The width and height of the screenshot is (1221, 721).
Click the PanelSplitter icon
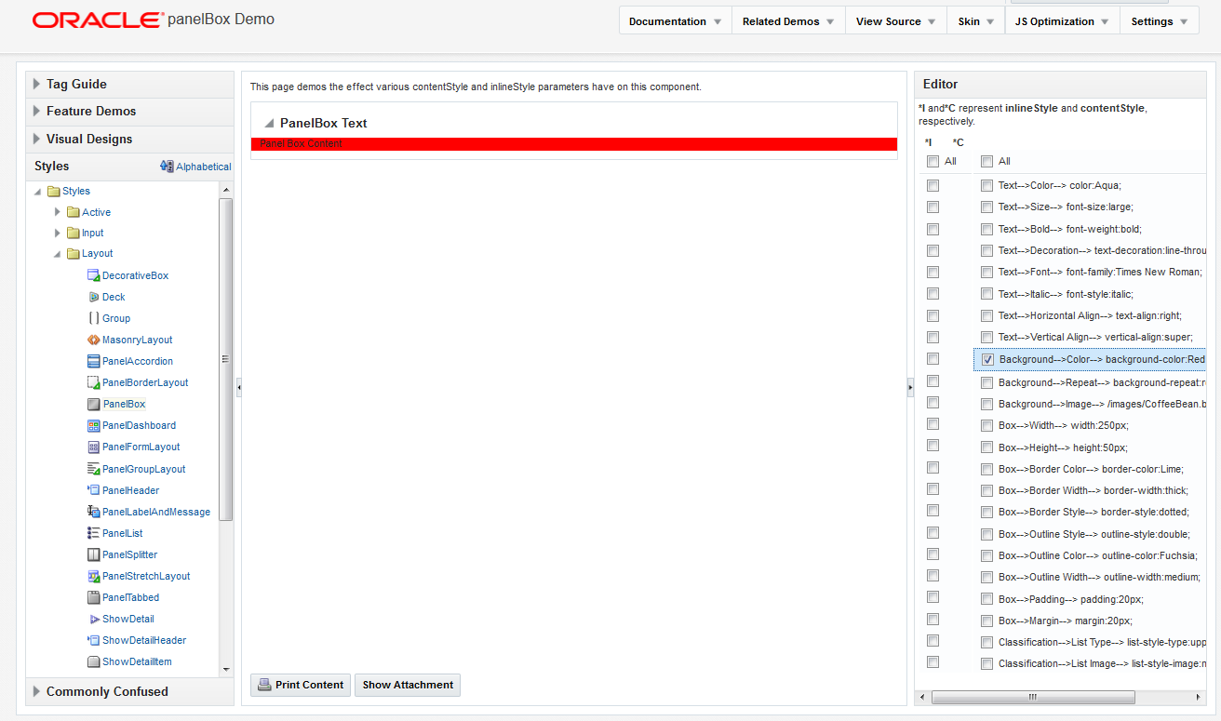(93, 554)
